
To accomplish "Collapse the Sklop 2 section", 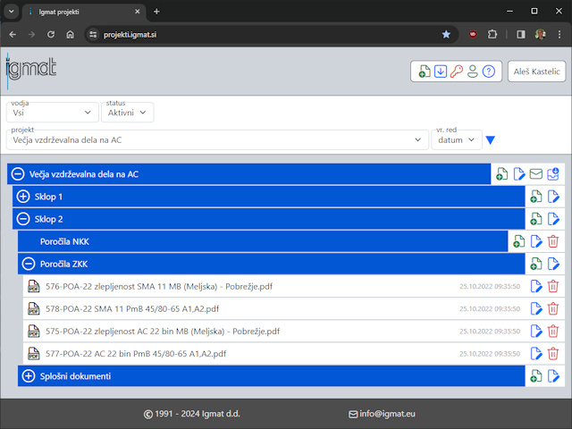I will click(23, 219).
